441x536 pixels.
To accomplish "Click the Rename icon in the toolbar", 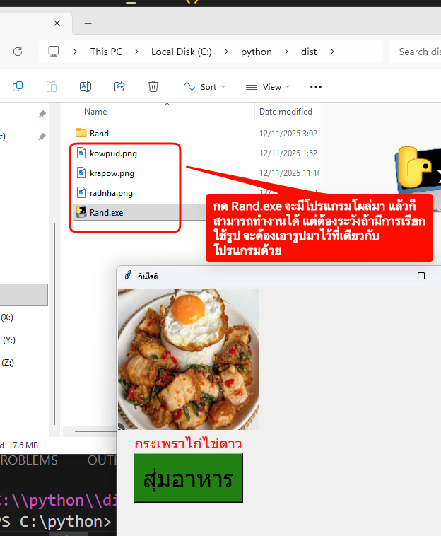I will click(86, 86).
